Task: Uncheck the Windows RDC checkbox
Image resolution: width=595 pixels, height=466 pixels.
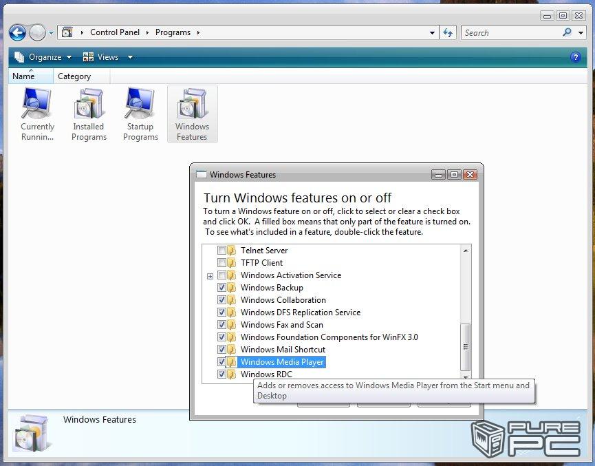Action: pos(221,374)
